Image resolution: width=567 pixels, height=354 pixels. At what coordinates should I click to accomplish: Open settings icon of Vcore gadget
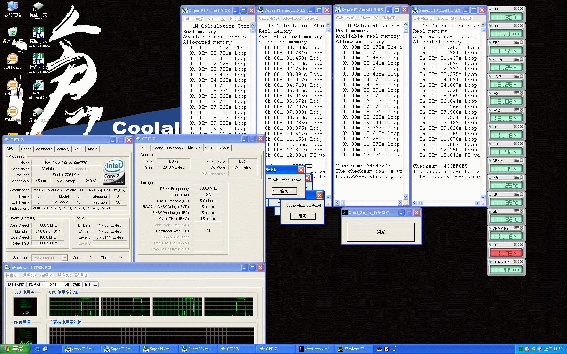tap(516, 59)
